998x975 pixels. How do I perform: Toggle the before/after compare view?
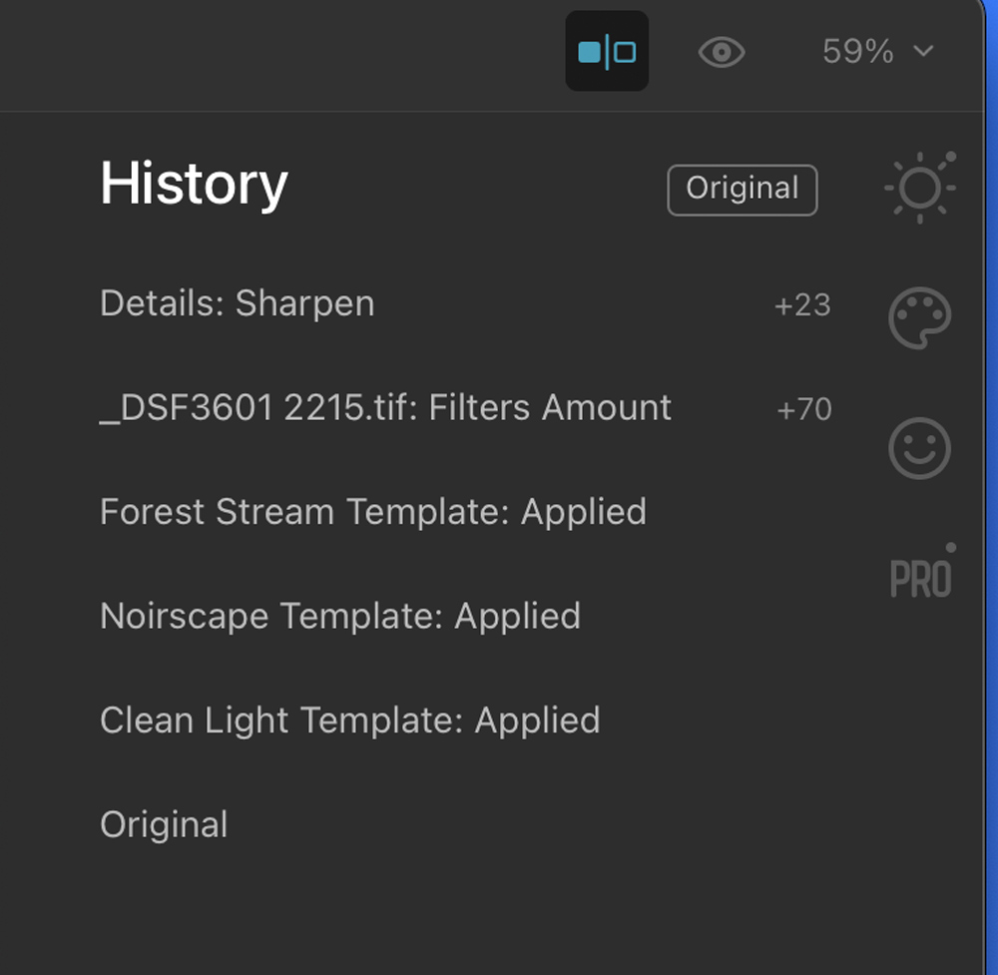pos(607,51)
